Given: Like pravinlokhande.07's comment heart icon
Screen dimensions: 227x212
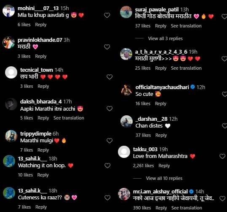Looking at the screenshot, I should pyautogui.click(x=107, y=47).
